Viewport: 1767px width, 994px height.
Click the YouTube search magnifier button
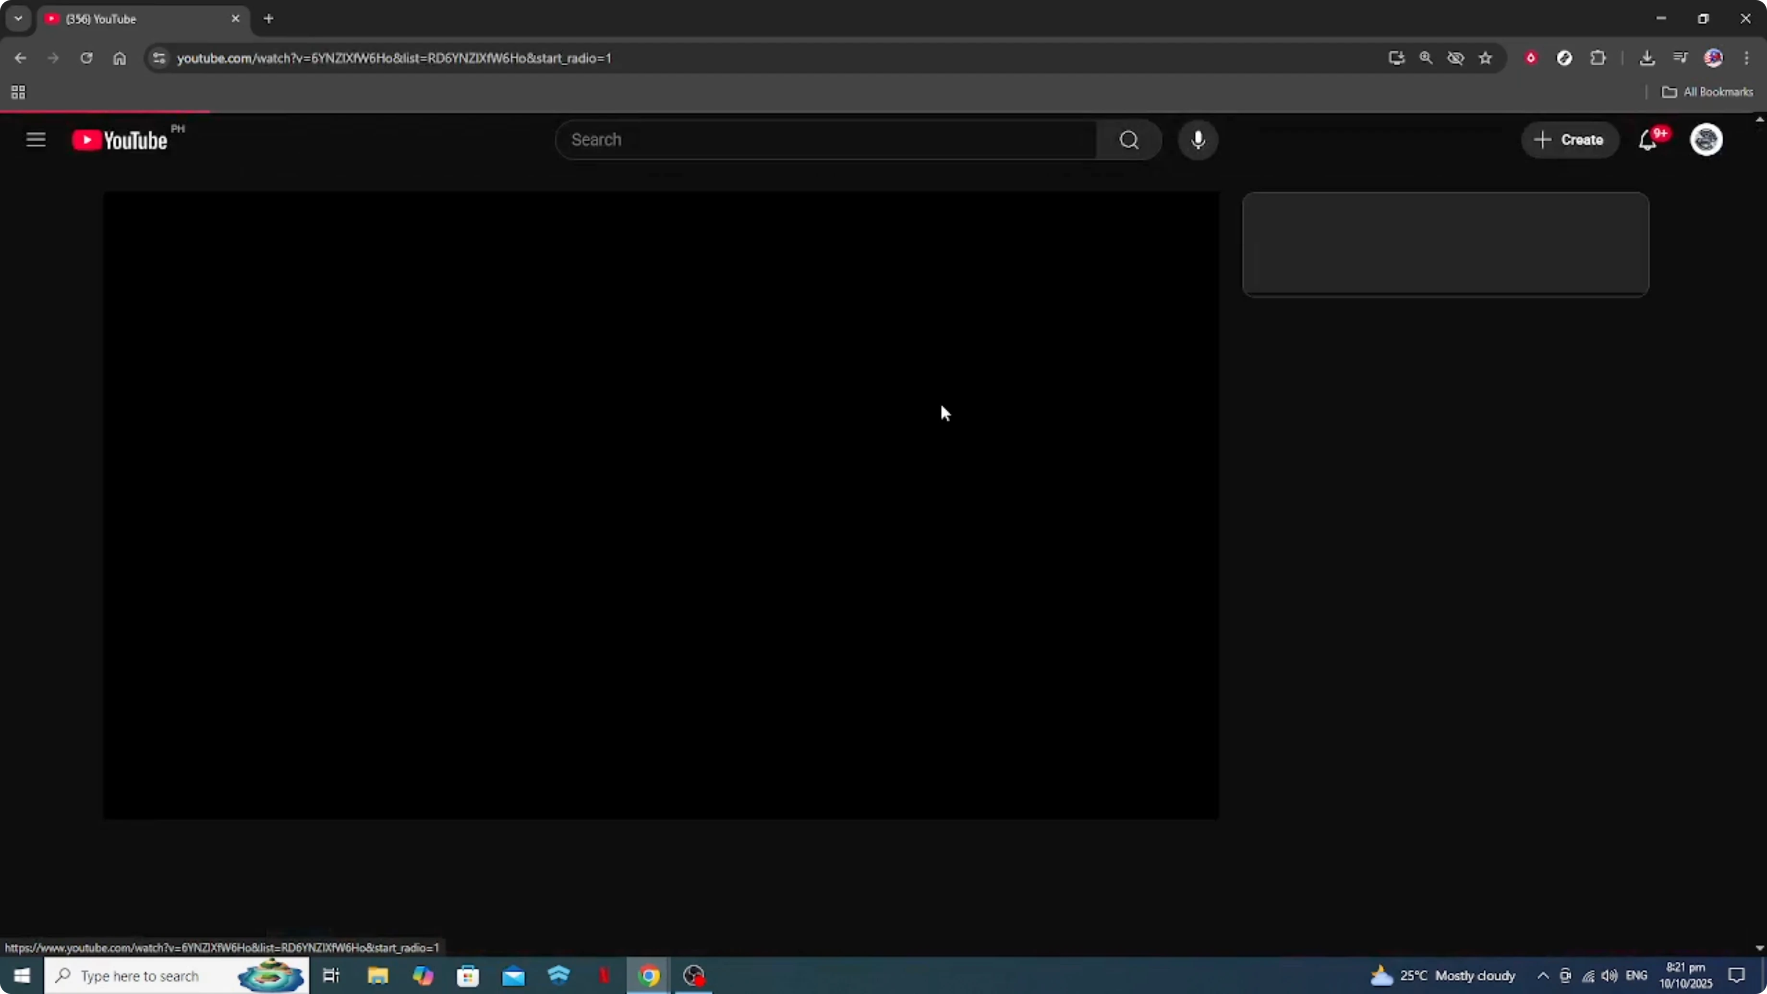[1129, 140]
